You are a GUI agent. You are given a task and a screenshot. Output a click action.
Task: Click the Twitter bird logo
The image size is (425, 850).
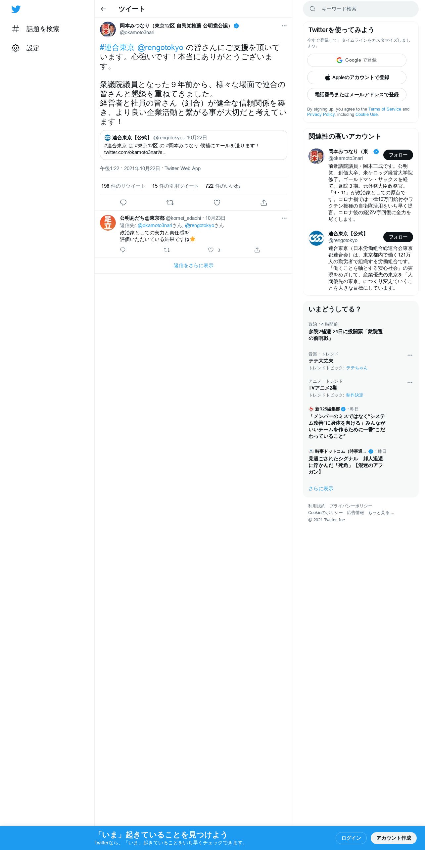[16, 9]
